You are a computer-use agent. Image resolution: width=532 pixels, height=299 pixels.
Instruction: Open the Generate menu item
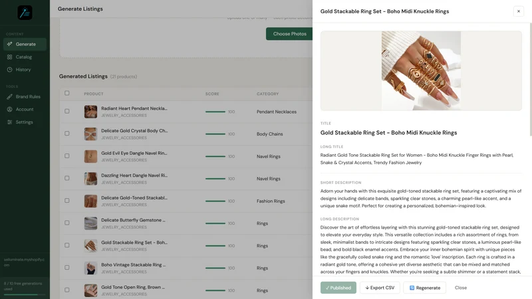[25, 44]
